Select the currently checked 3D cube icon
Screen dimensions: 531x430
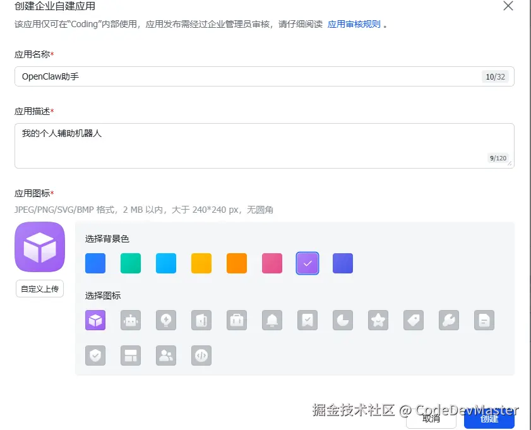95,321
